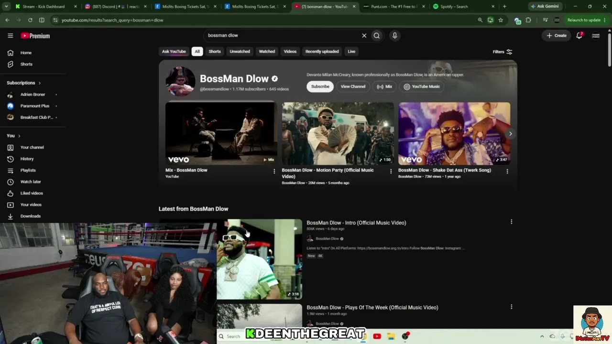Viewport: 612px width, 344px height.
Task: Select the Recently uploaded filter chip
Action: (x=322, y=52)
